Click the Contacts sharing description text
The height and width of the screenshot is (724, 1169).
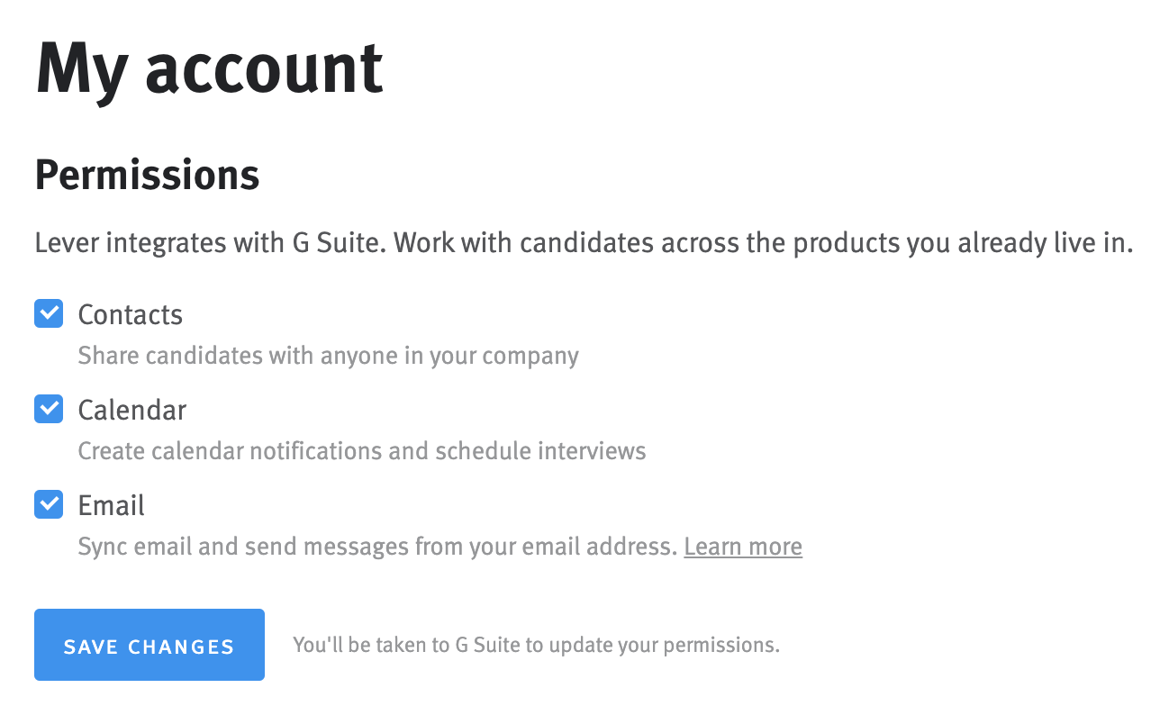pos(328,355)
